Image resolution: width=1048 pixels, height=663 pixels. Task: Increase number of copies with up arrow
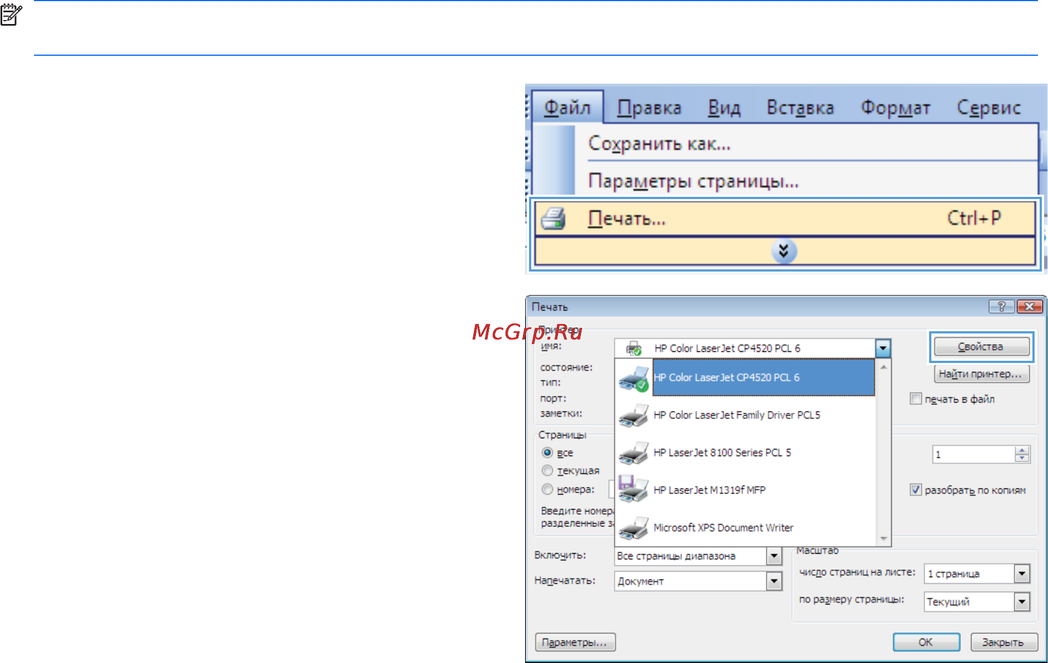[x=1022, y=451]
